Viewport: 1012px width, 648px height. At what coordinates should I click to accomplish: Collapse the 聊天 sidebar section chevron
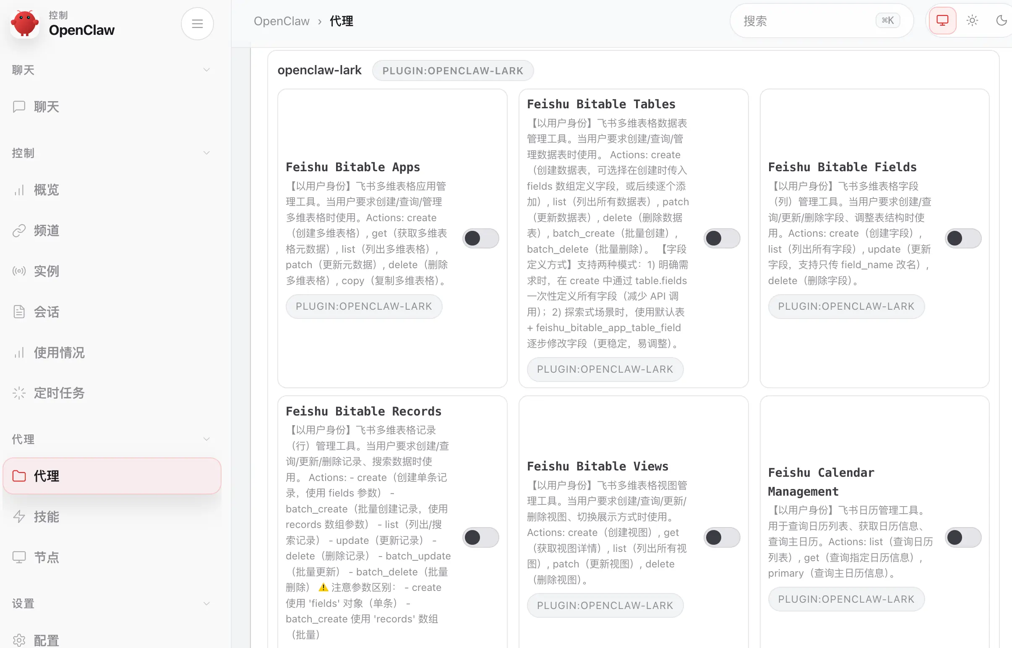206,70
